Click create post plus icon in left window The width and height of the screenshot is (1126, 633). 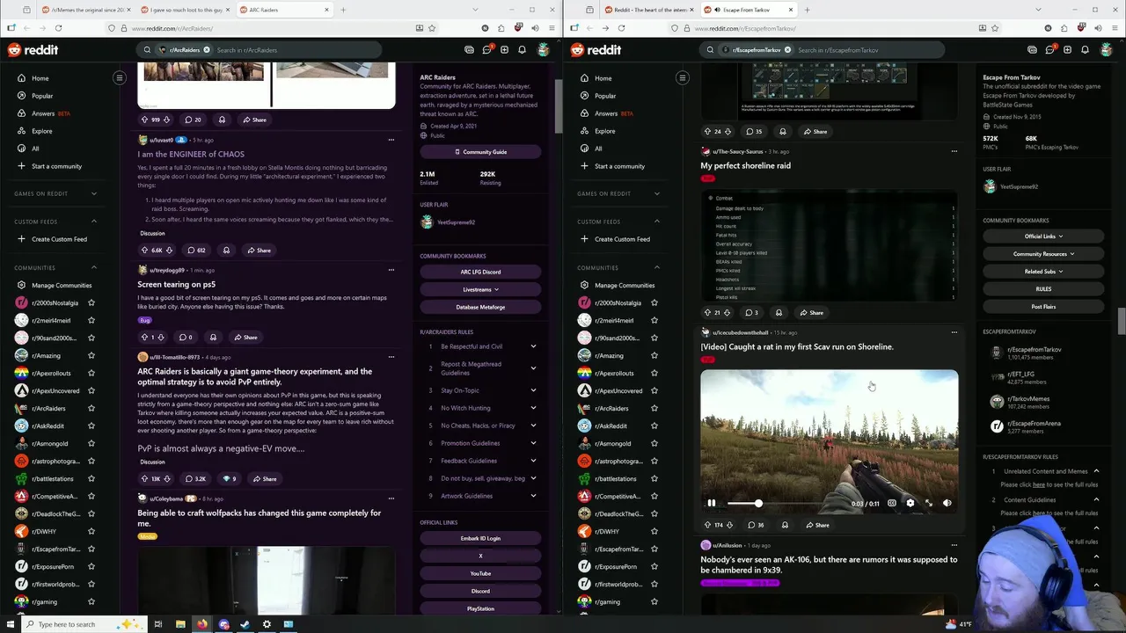(x=504, y=50)
